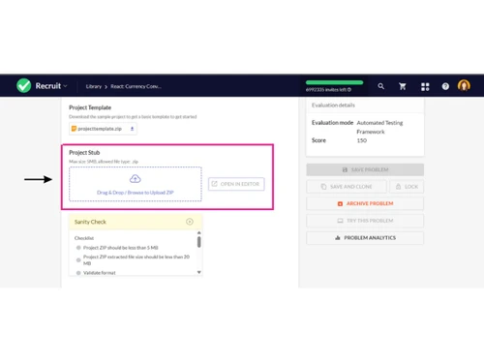Image resolution: width=484 pixels, height=363 pixels.
Task: Click the Project Template heading
Action: coord(90,107)
